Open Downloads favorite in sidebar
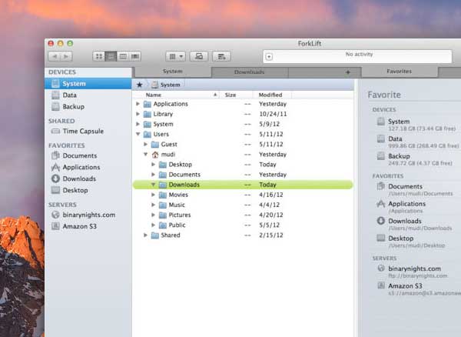 pos(88,179)
